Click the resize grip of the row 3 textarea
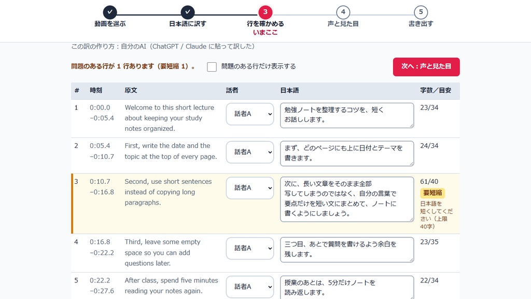Image resolution: width=531 pixels, height=299 pixels. 411,220
